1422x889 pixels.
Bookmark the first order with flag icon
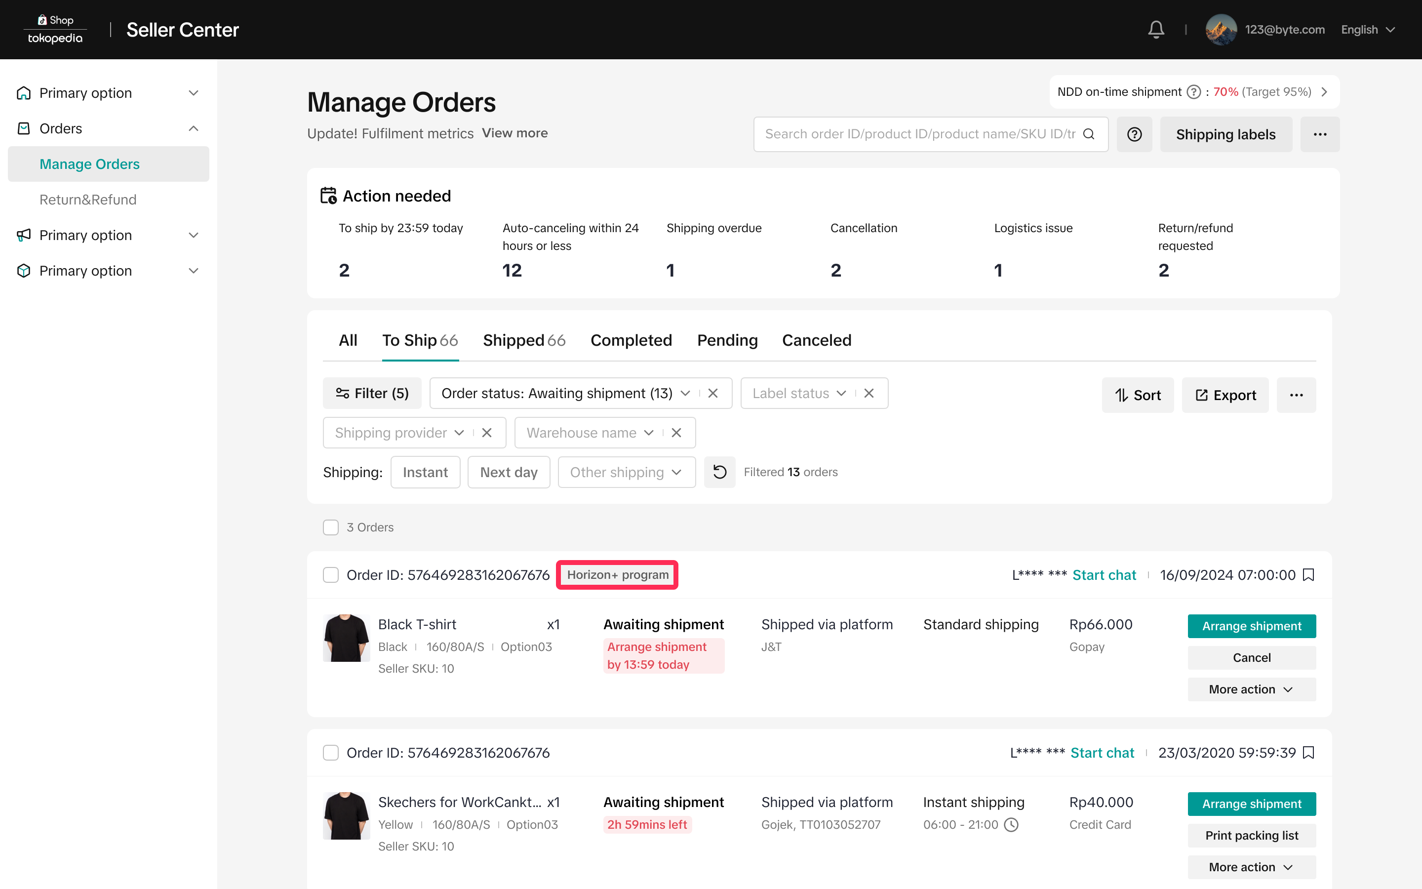pos(1308,574)
